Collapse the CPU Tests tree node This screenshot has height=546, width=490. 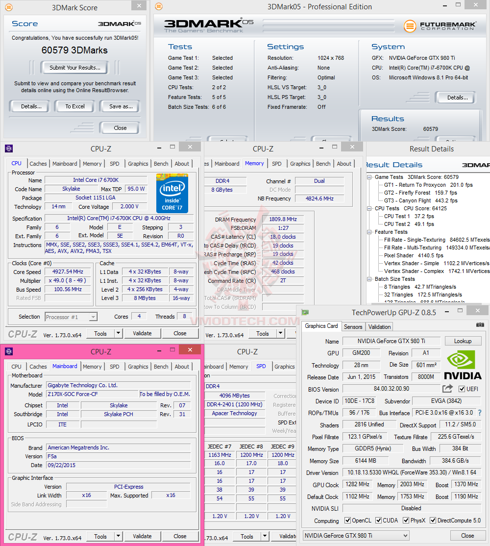point(369,209)
